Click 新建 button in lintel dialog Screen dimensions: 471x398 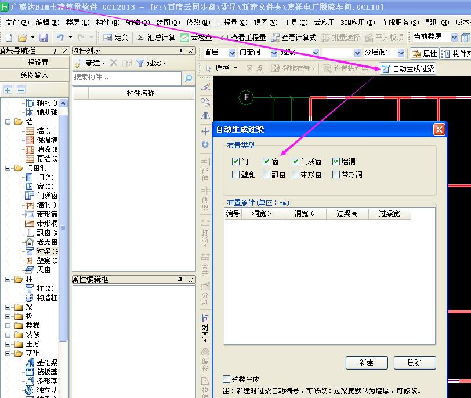click(367, 363)
